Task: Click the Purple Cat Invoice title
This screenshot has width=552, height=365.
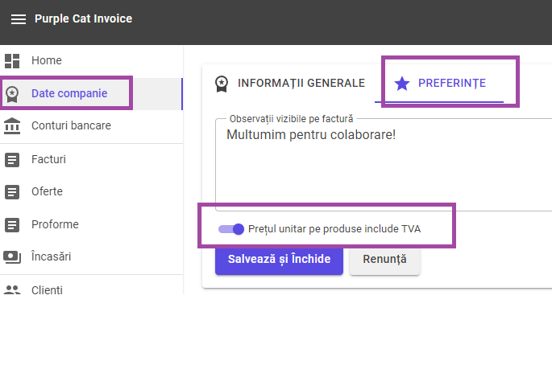Action: pos(84,18)
